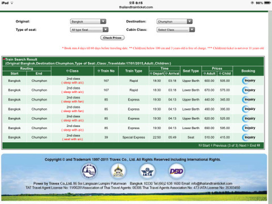The width and height of the screenshot is (272, 204).
Task: Tap the thailandtrainticket.com address bar
Action: [136, 7]
